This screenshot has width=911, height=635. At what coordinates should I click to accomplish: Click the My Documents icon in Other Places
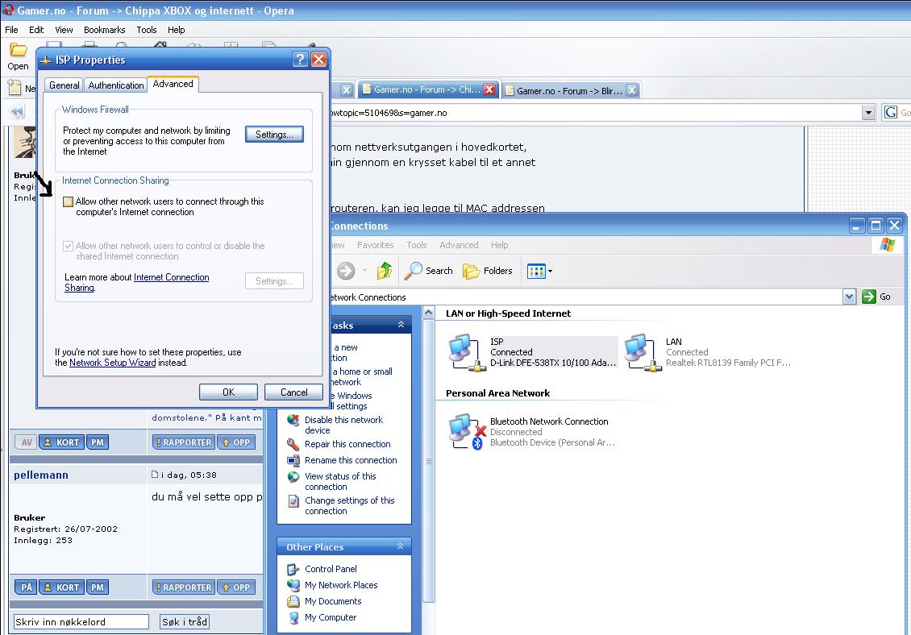293,601
